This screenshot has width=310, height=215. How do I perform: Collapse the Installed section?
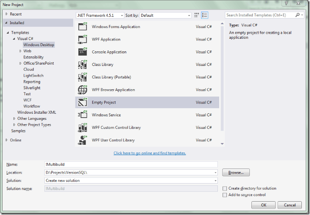coord(6,23)
